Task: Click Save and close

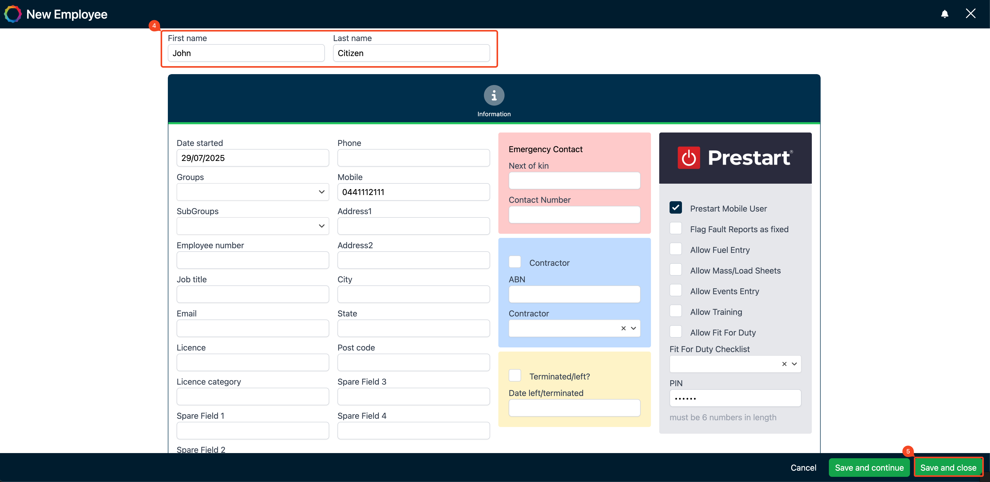Action: (x=948, y=467)
